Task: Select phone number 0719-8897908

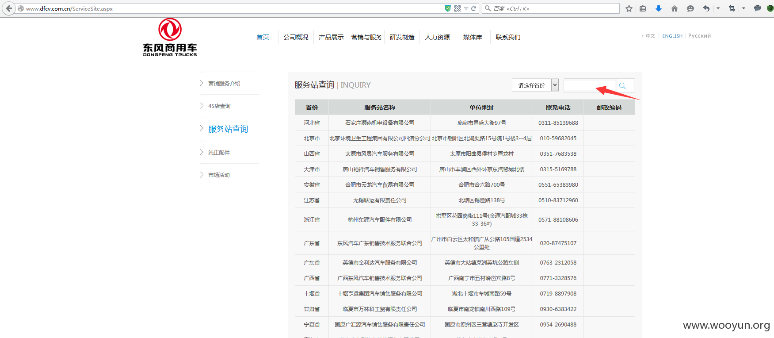Action: pyautogui.click(x=558, y=294)
